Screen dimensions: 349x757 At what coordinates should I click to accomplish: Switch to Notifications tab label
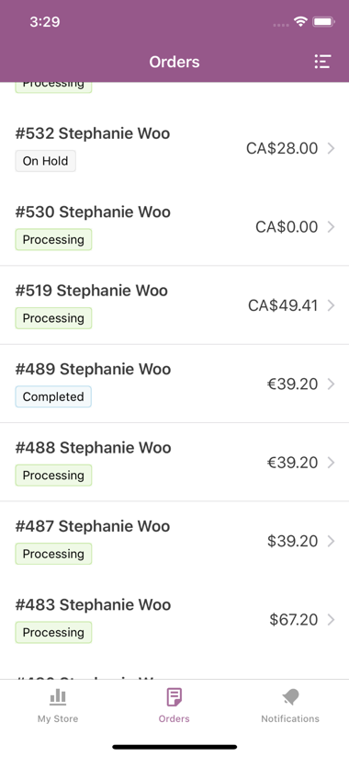(x=290, y=718)
